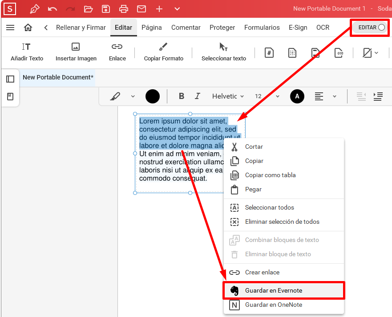The width and height of the screenshot is (392, 317).
Task: Click the paintbrush highlight icon
Action: pos(115,96)
